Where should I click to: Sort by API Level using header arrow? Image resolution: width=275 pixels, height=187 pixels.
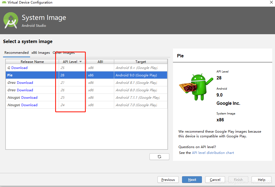[81, 62]
